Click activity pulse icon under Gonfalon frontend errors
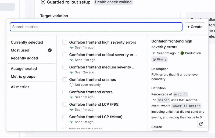Screen dimensions: 215x138 point(71,97)
